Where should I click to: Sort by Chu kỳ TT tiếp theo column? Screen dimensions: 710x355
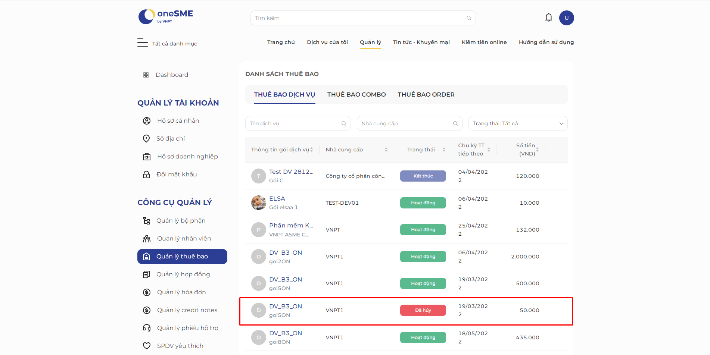pyautogui.click(x=489, y=150)
